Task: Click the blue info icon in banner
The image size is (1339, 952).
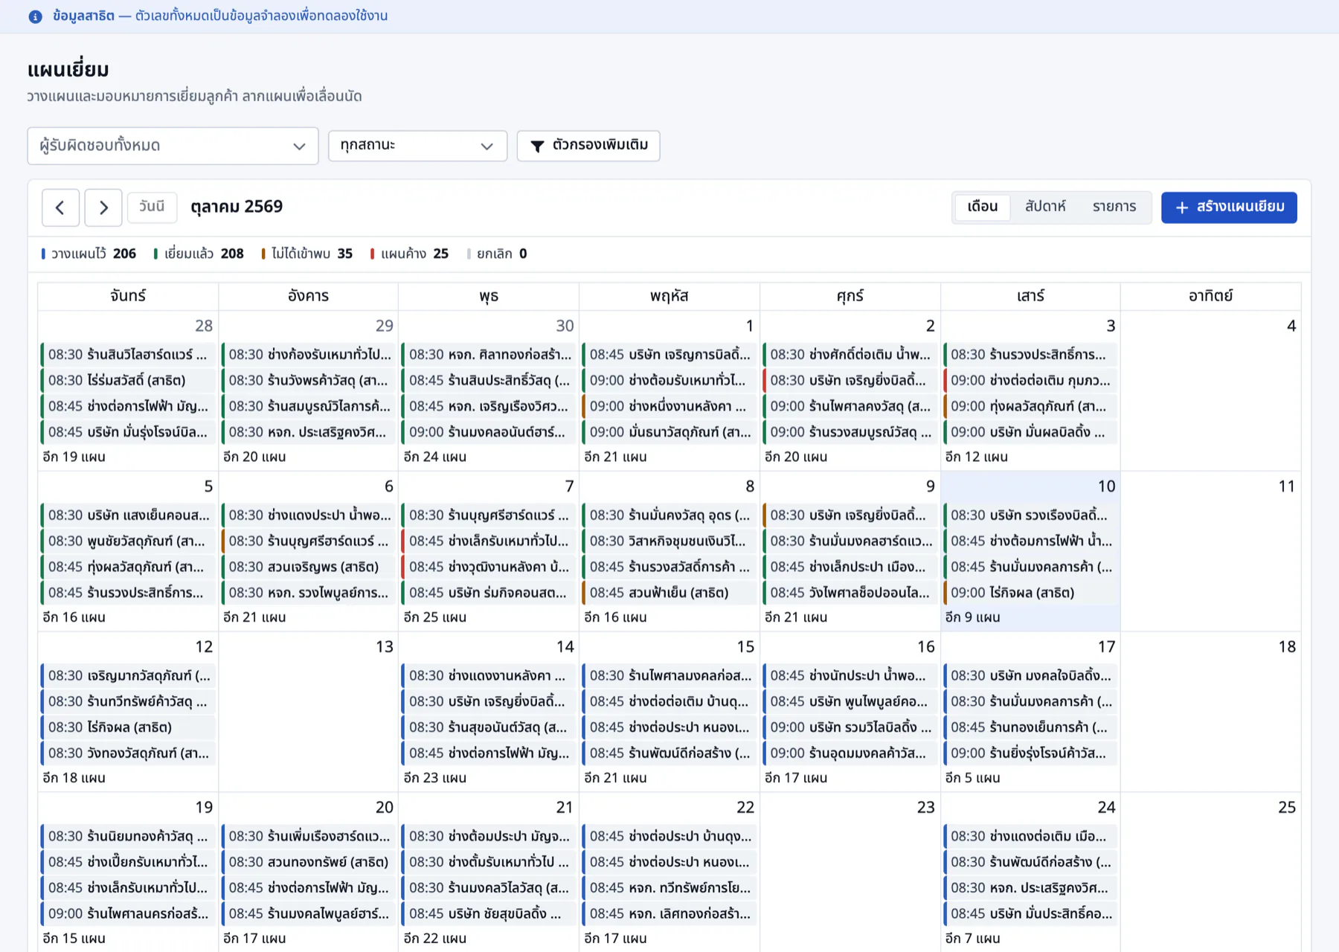Action: tap(35, 16)
